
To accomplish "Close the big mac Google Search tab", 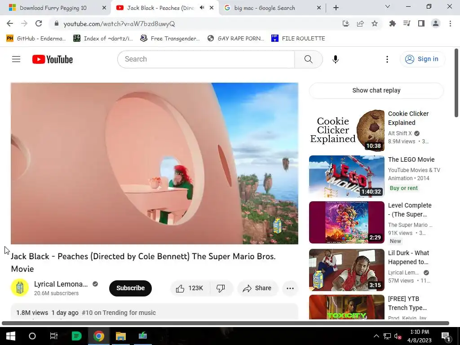I will pos(319,8).
